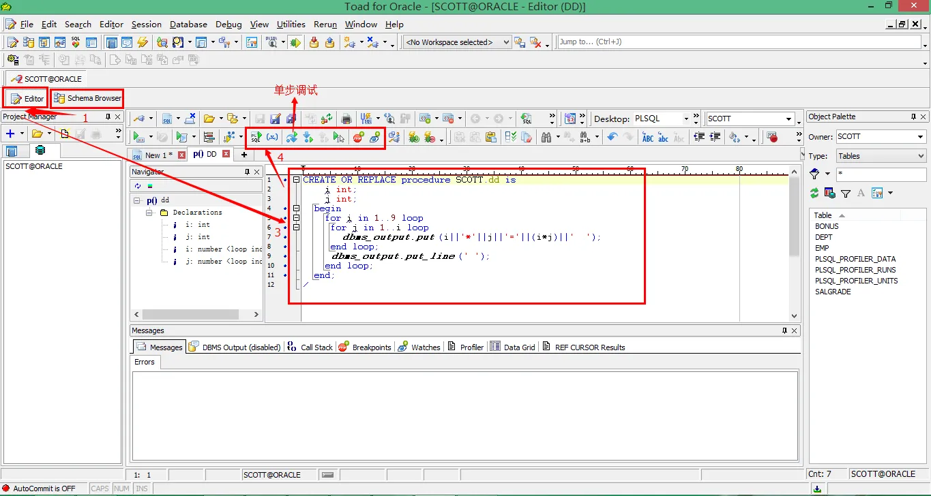Image resolution: width=931 pixels, height=496 pixels.
Task: Select the PLSQL_PROFILER_DATA table
Action: [x=855, y=259]
